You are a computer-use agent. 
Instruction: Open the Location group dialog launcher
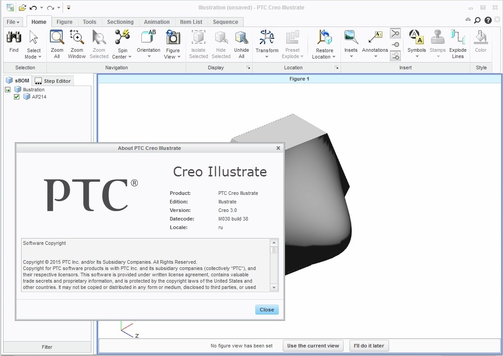(336, 68)
